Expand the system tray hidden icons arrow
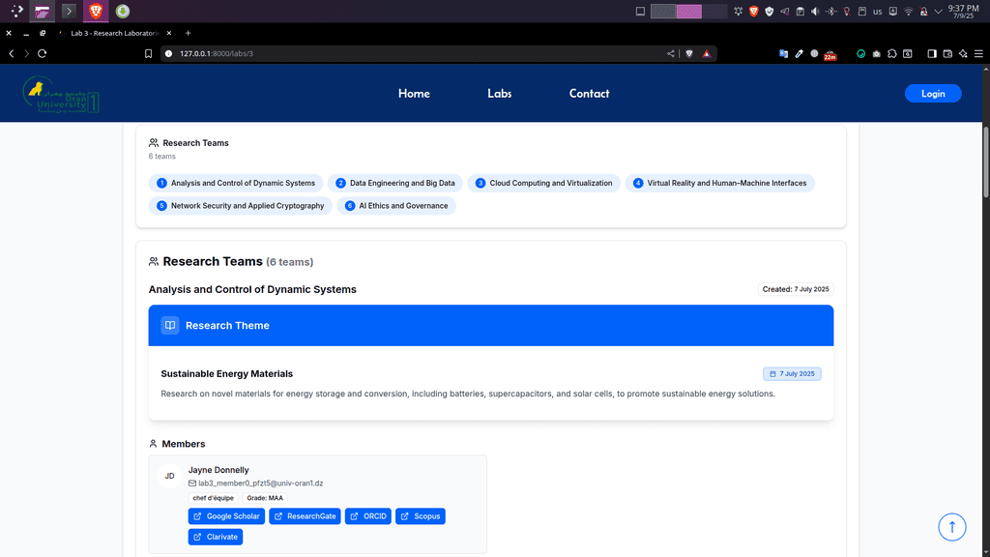 [938, 12]
